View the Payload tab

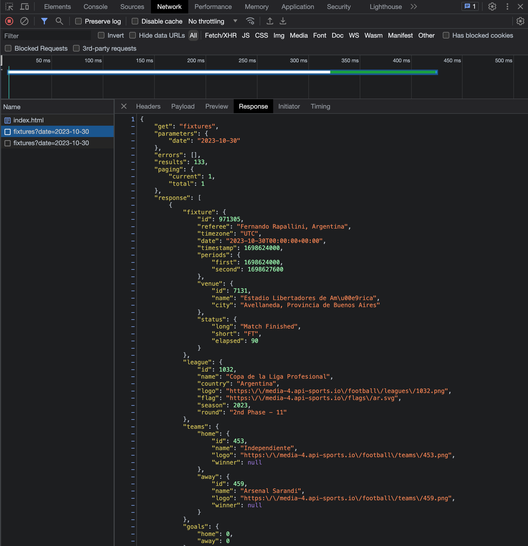pos(183,106)
